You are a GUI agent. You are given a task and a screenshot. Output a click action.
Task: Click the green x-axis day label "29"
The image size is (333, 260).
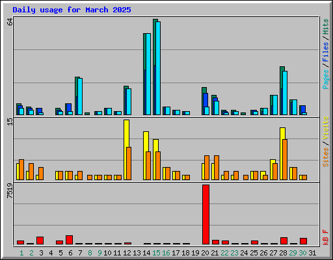[293, 253]
